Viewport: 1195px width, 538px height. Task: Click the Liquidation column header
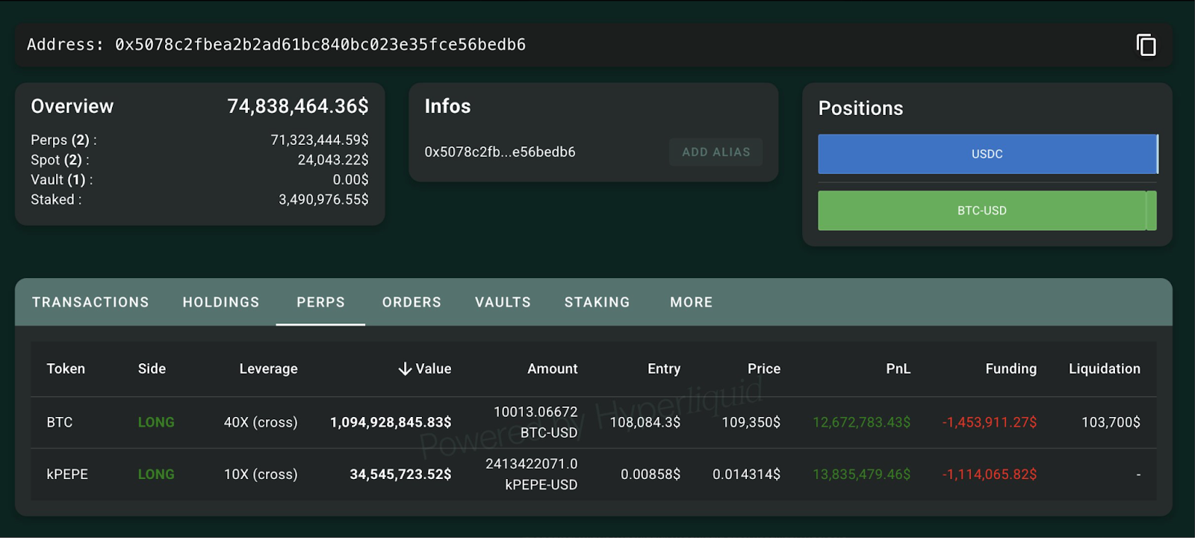coord(1104,368)
